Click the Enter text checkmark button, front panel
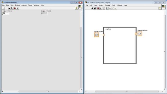Viewport: 167px width, 94px height. tap(3, 8)
